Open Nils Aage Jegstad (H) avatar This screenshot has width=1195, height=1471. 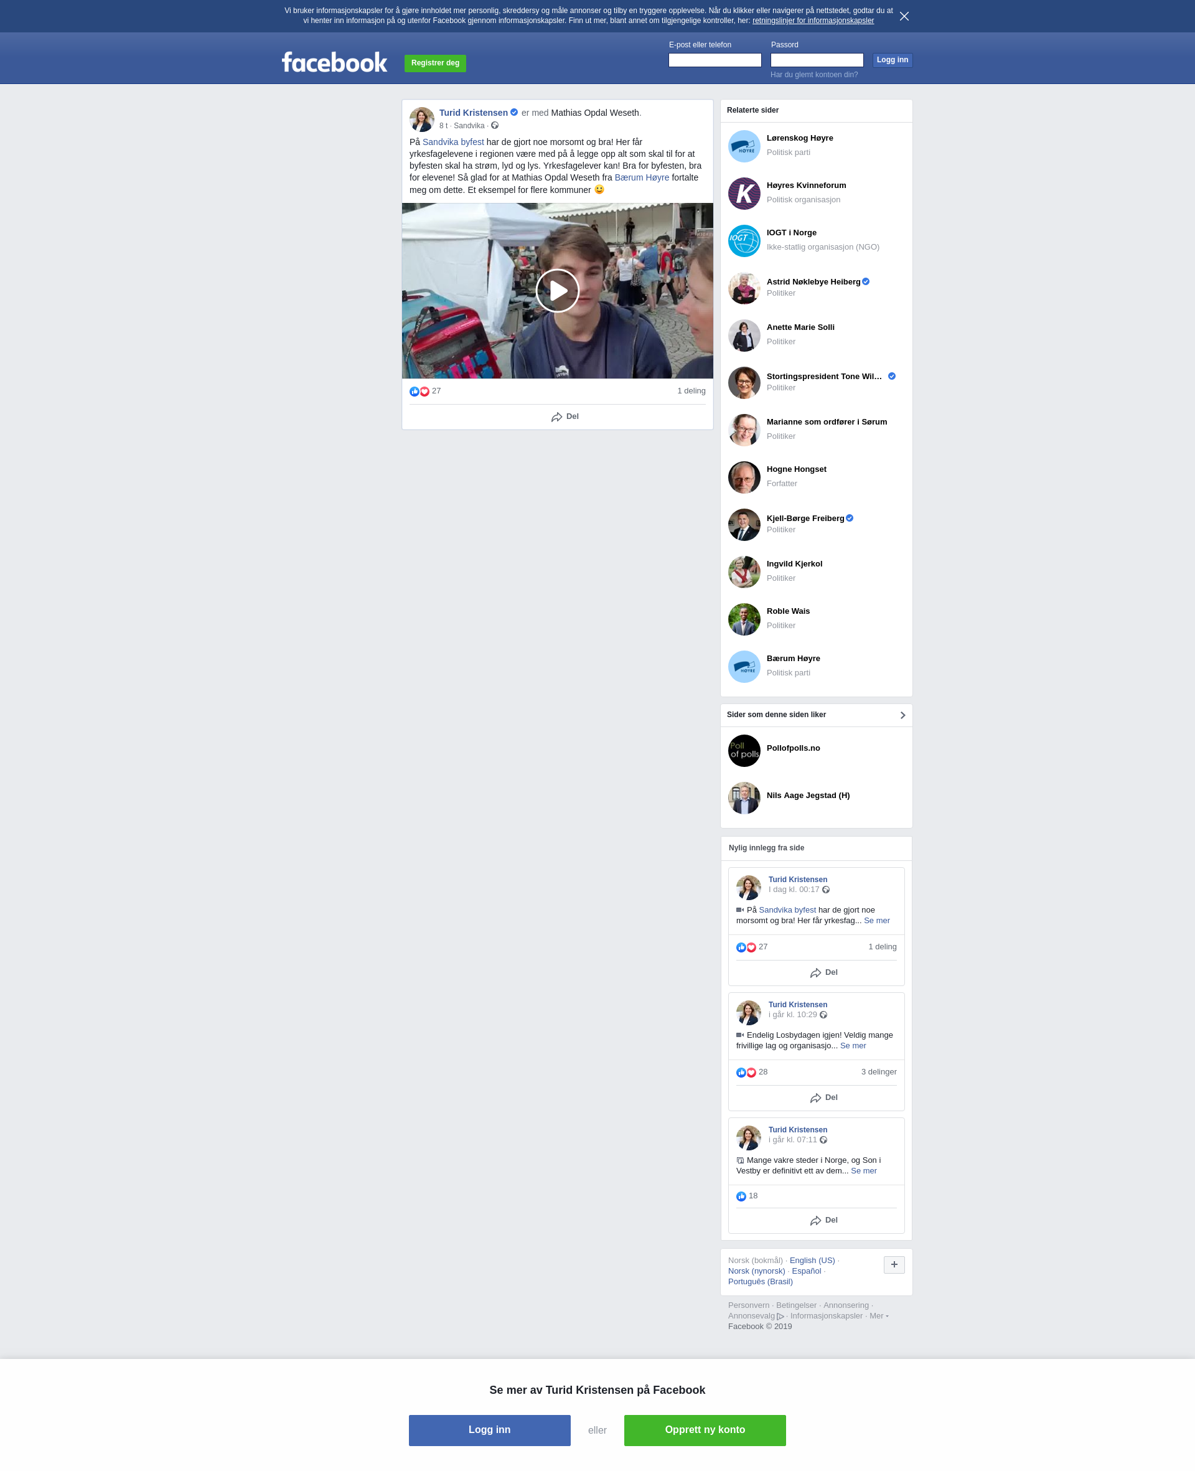744,798
